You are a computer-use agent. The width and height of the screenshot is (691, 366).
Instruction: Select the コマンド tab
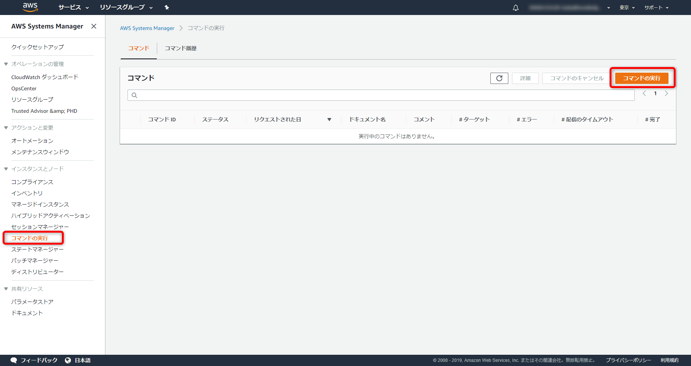coord(139,48)
